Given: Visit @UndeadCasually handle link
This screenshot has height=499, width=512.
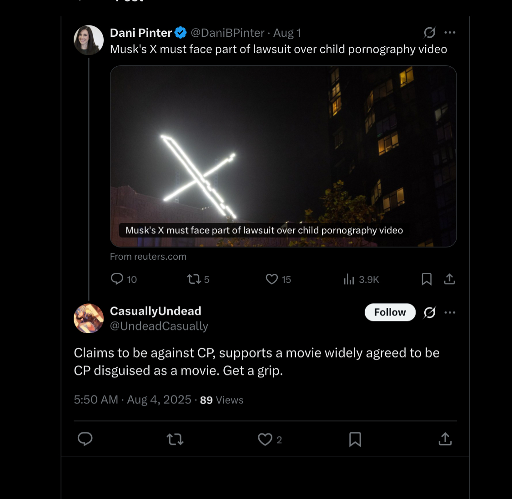Looking at the screenshot, I should tap(159, 326).
